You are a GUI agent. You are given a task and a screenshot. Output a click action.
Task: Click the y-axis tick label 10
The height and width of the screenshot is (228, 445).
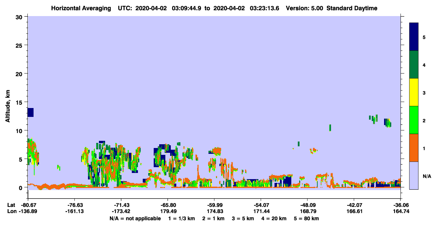tap(20, 131)
